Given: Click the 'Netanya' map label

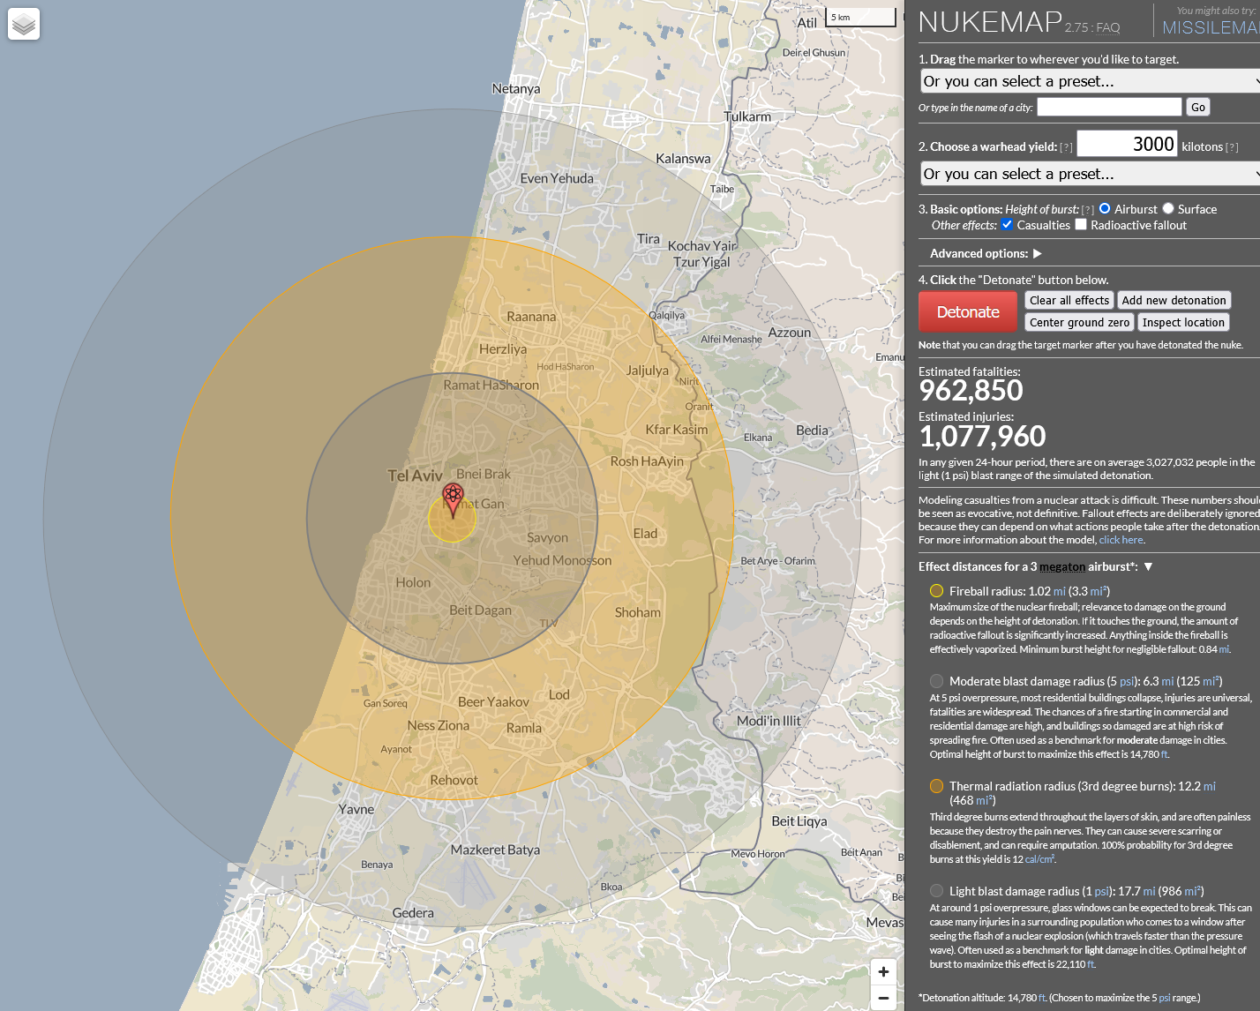Looking at the screenshot, I should click(516, 88).
